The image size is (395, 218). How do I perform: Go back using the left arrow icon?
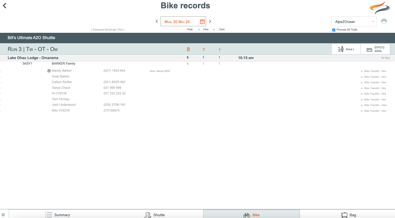click(x=5, y=6)
